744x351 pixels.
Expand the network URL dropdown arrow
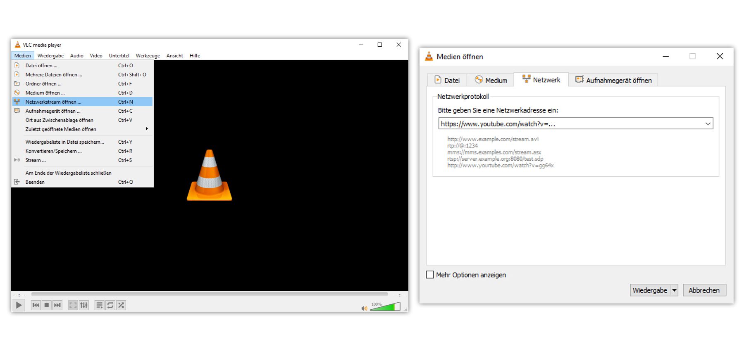click(x=708, y=123)
